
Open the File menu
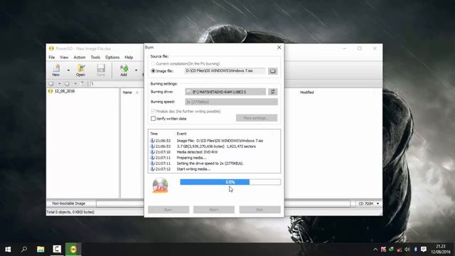pyautogui.click(x=52, y=58)
